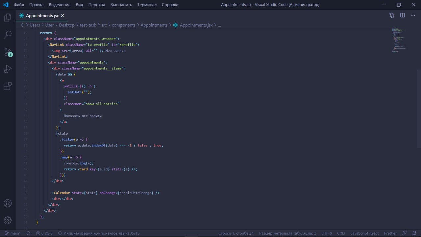Open the Accounts menu in the activity bar
The width and height of the screenshot is (421, 237).
(8, 203)
